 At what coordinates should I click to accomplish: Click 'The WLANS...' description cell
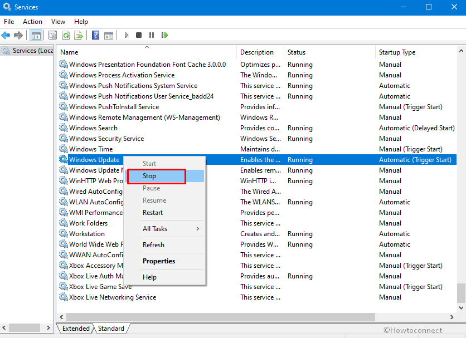click(260, 202)
